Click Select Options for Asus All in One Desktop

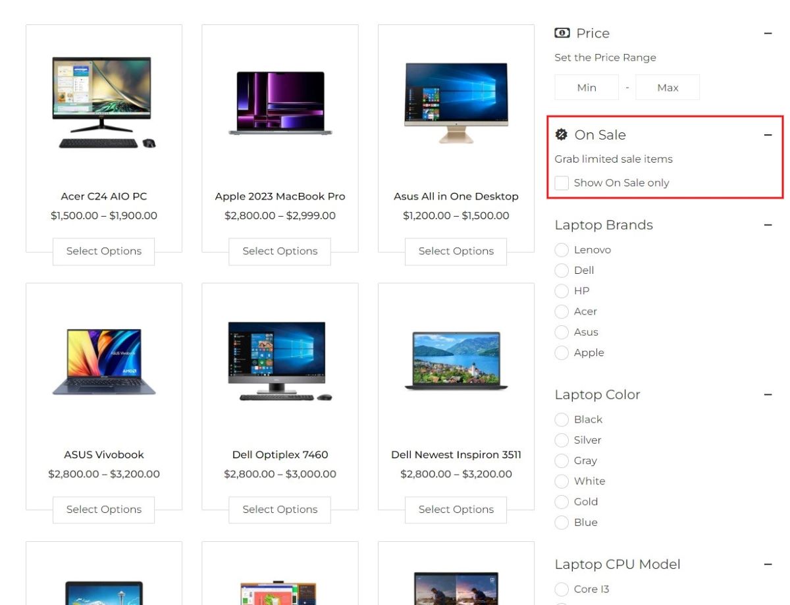click(x=456, y=251)
